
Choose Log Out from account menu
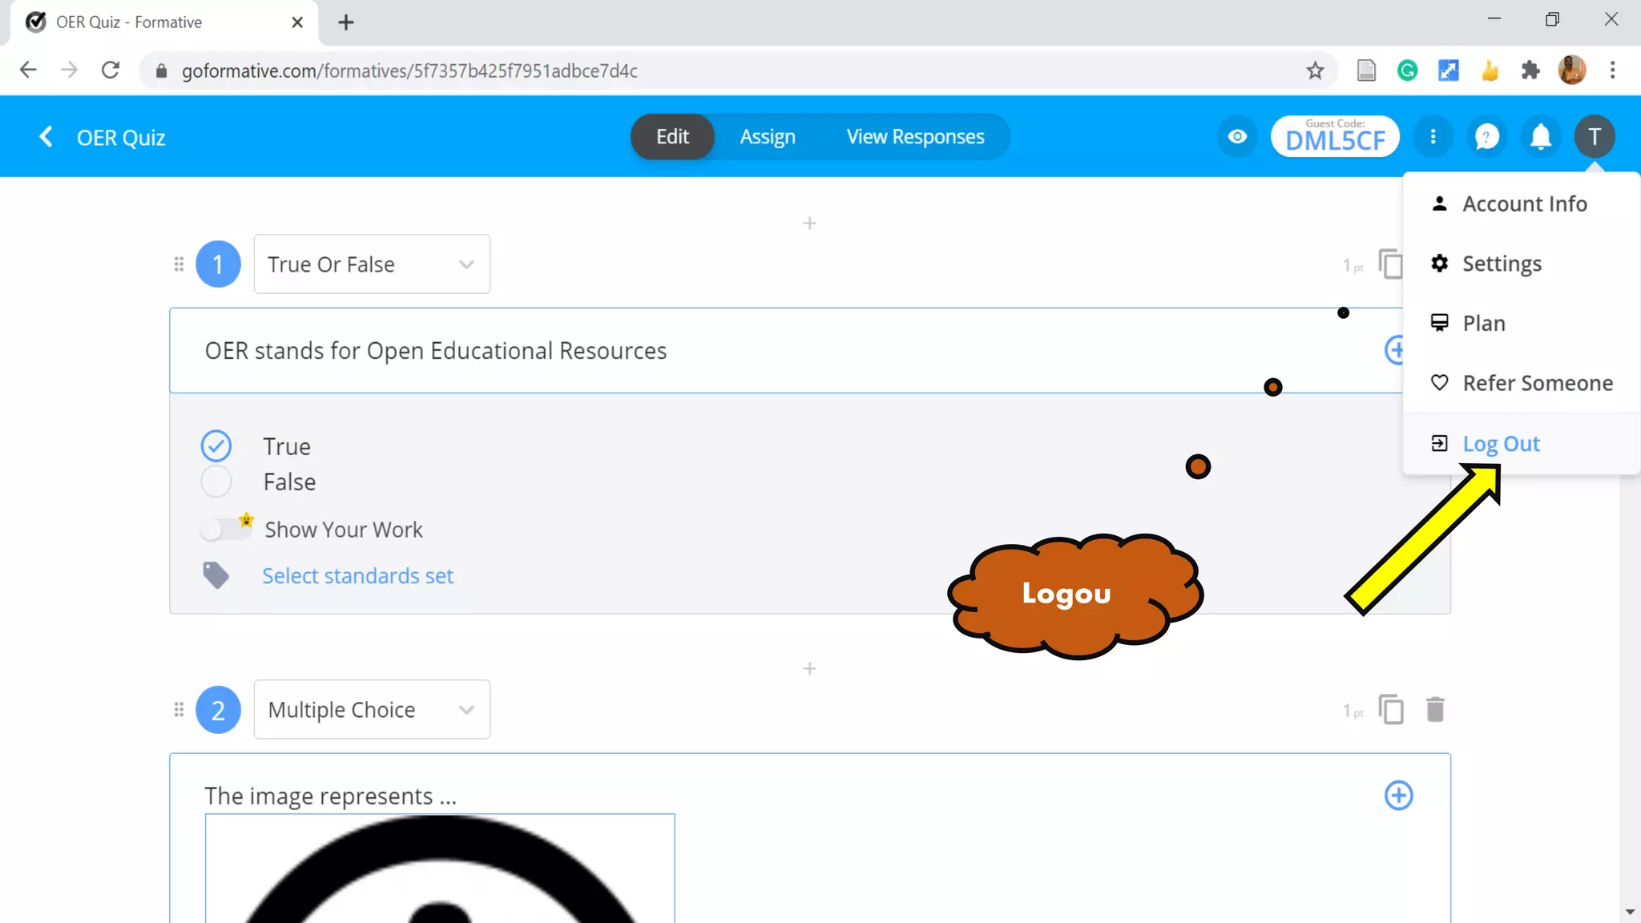[1500, 444]
